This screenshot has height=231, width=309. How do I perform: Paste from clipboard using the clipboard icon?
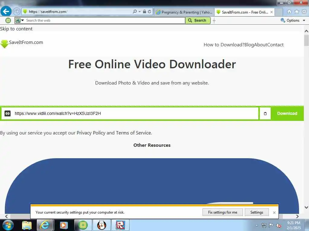[x=265, y=113]
